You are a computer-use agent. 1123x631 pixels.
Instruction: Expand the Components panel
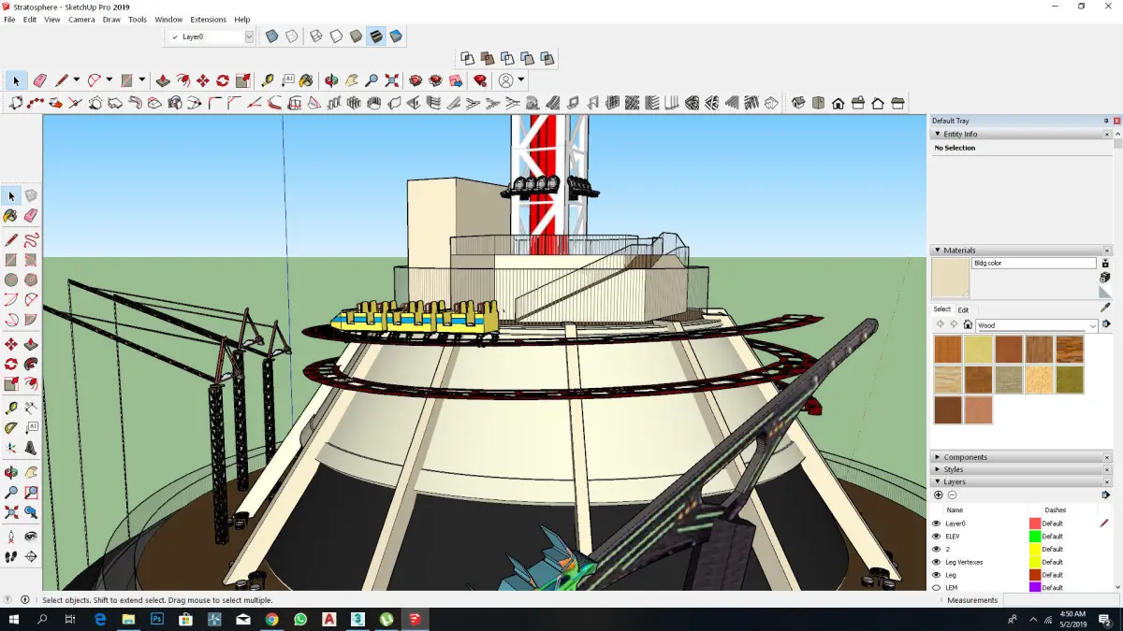coord(1020,457)
